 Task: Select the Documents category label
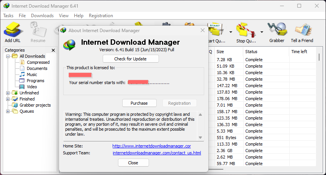37,68
